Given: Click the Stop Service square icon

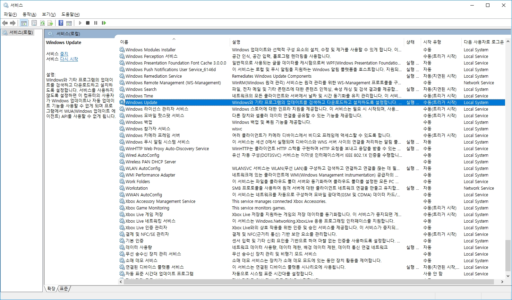Looking at the screenshot, I should tap(88, 23).
